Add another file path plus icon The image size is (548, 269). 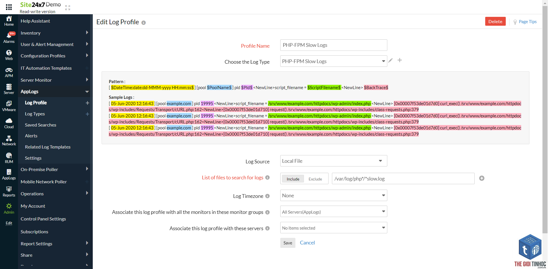(482, 178)
